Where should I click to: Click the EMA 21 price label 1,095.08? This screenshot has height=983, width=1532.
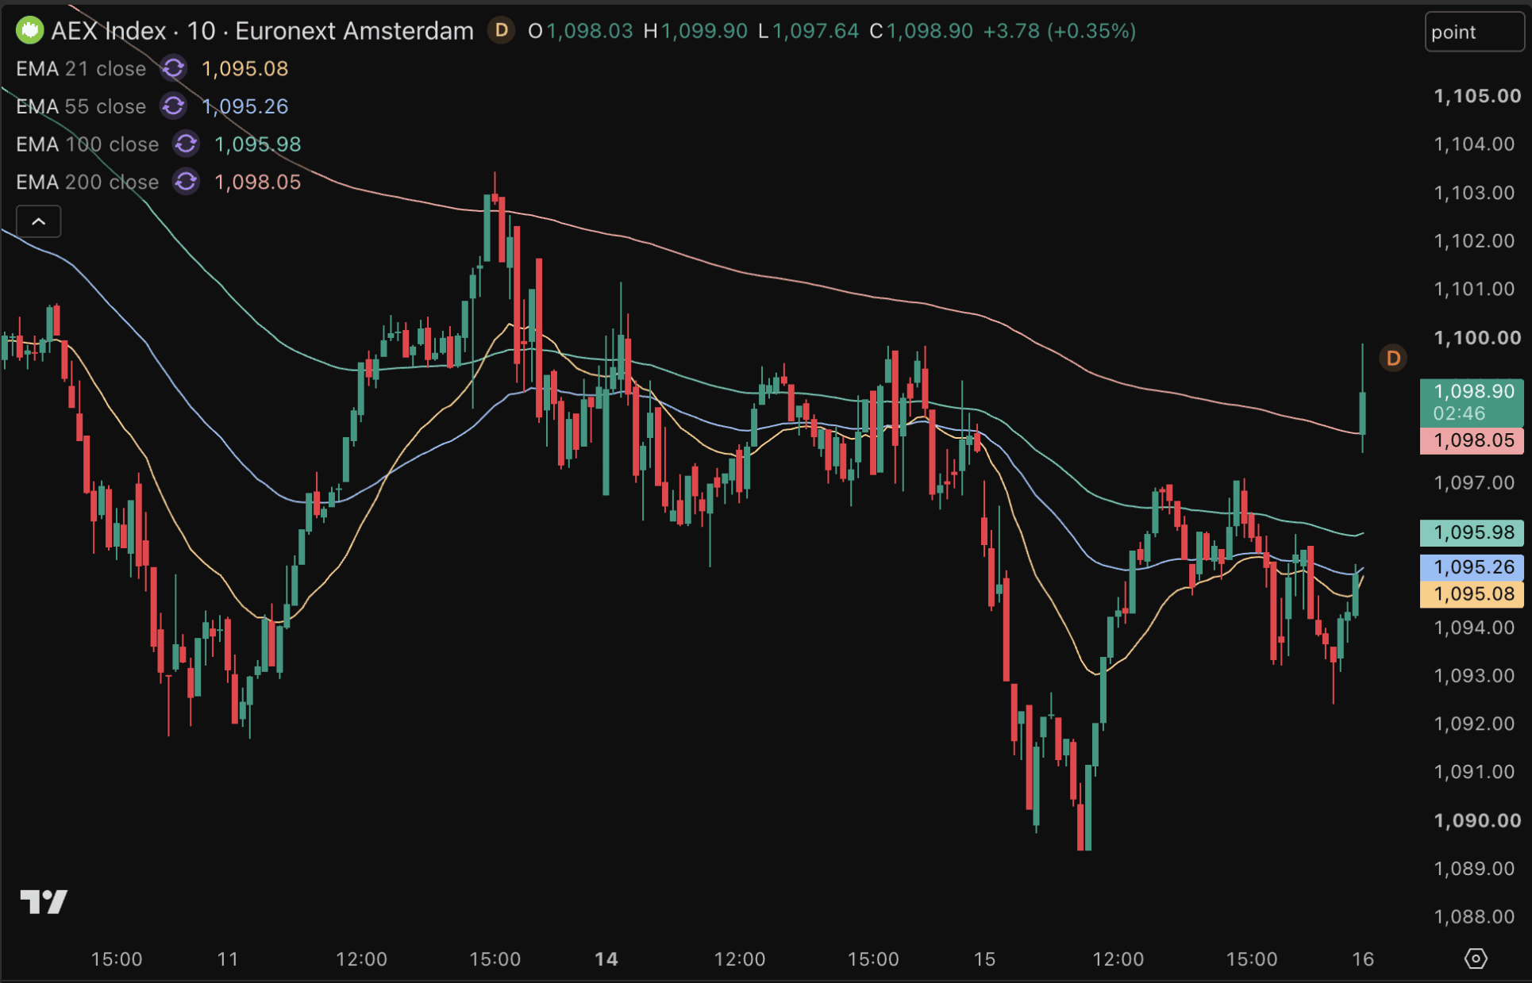(x=1472, y=593)
